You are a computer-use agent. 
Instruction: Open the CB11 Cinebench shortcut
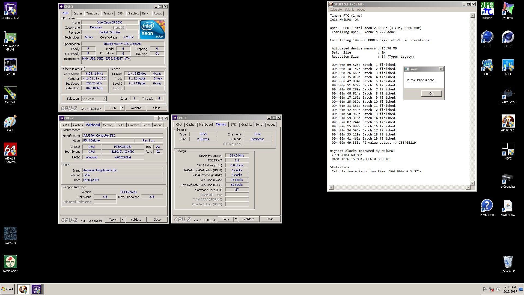[487, 39]
